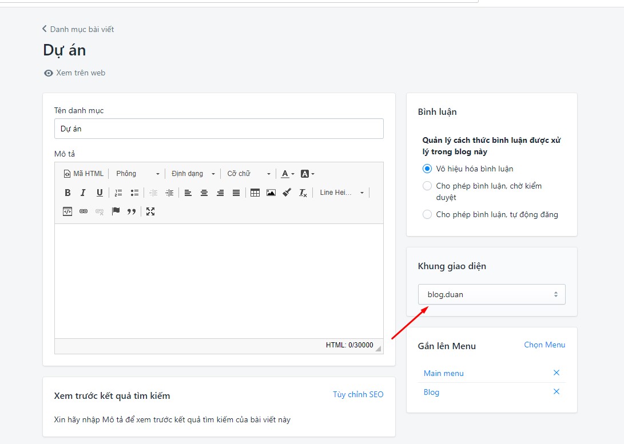The width and height of the screenshot is (624, 444).
Task: Open the blog.duan template dropdown
Action: [x=491, y=294]
